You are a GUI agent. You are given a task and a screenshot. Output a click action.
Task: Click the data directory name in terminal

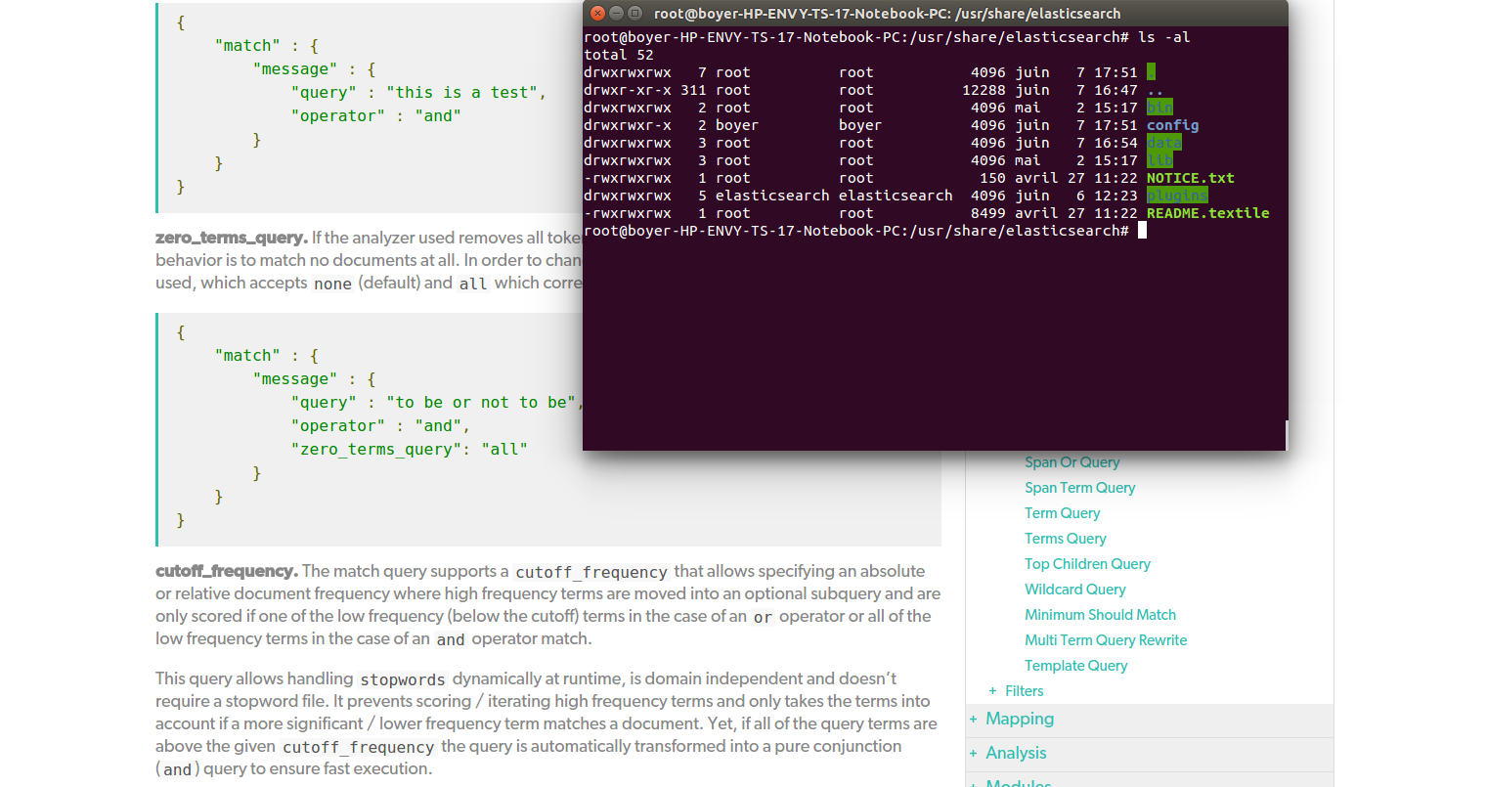pyautogui.click(x=1163, y=143)
